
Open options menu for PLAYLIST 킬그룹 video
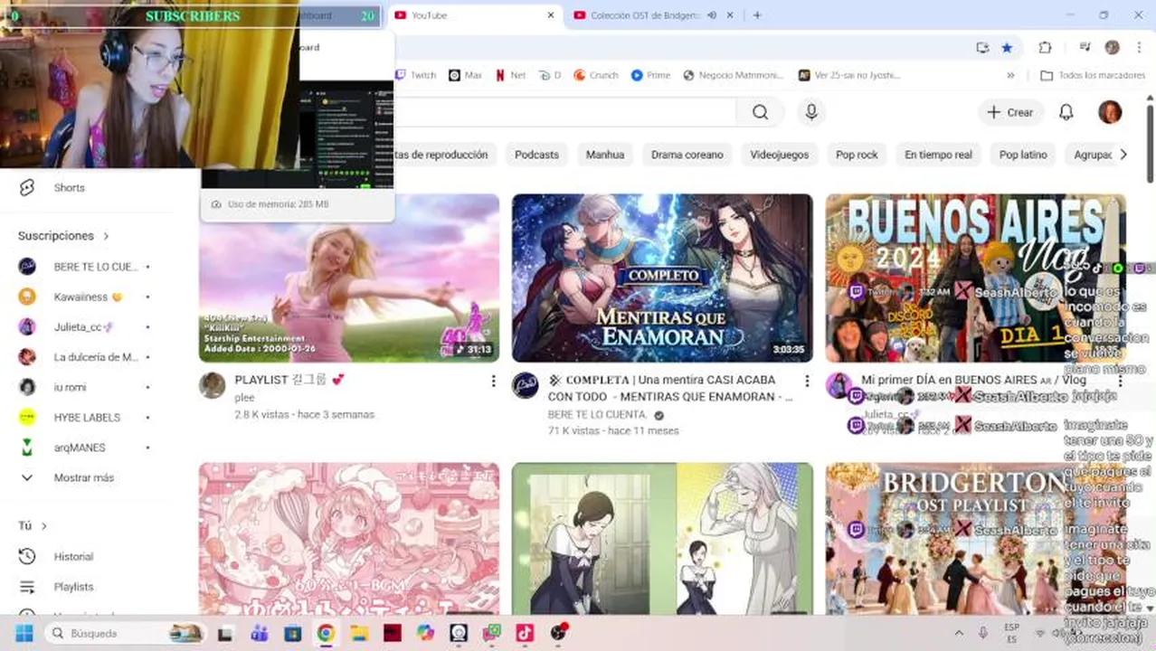493,381
